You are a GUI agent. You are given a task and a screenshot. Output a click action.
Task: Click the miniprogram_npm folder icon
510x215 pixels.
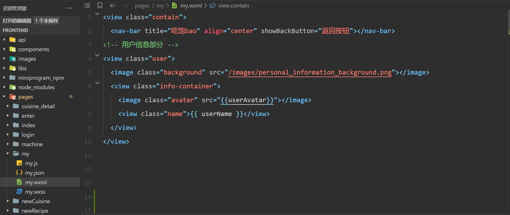click(x=13, y=78)
